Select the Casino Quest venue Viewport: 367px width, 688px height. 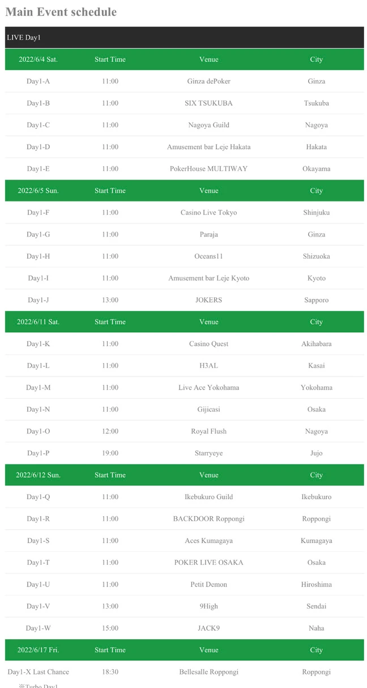click(x=208, y=344)
